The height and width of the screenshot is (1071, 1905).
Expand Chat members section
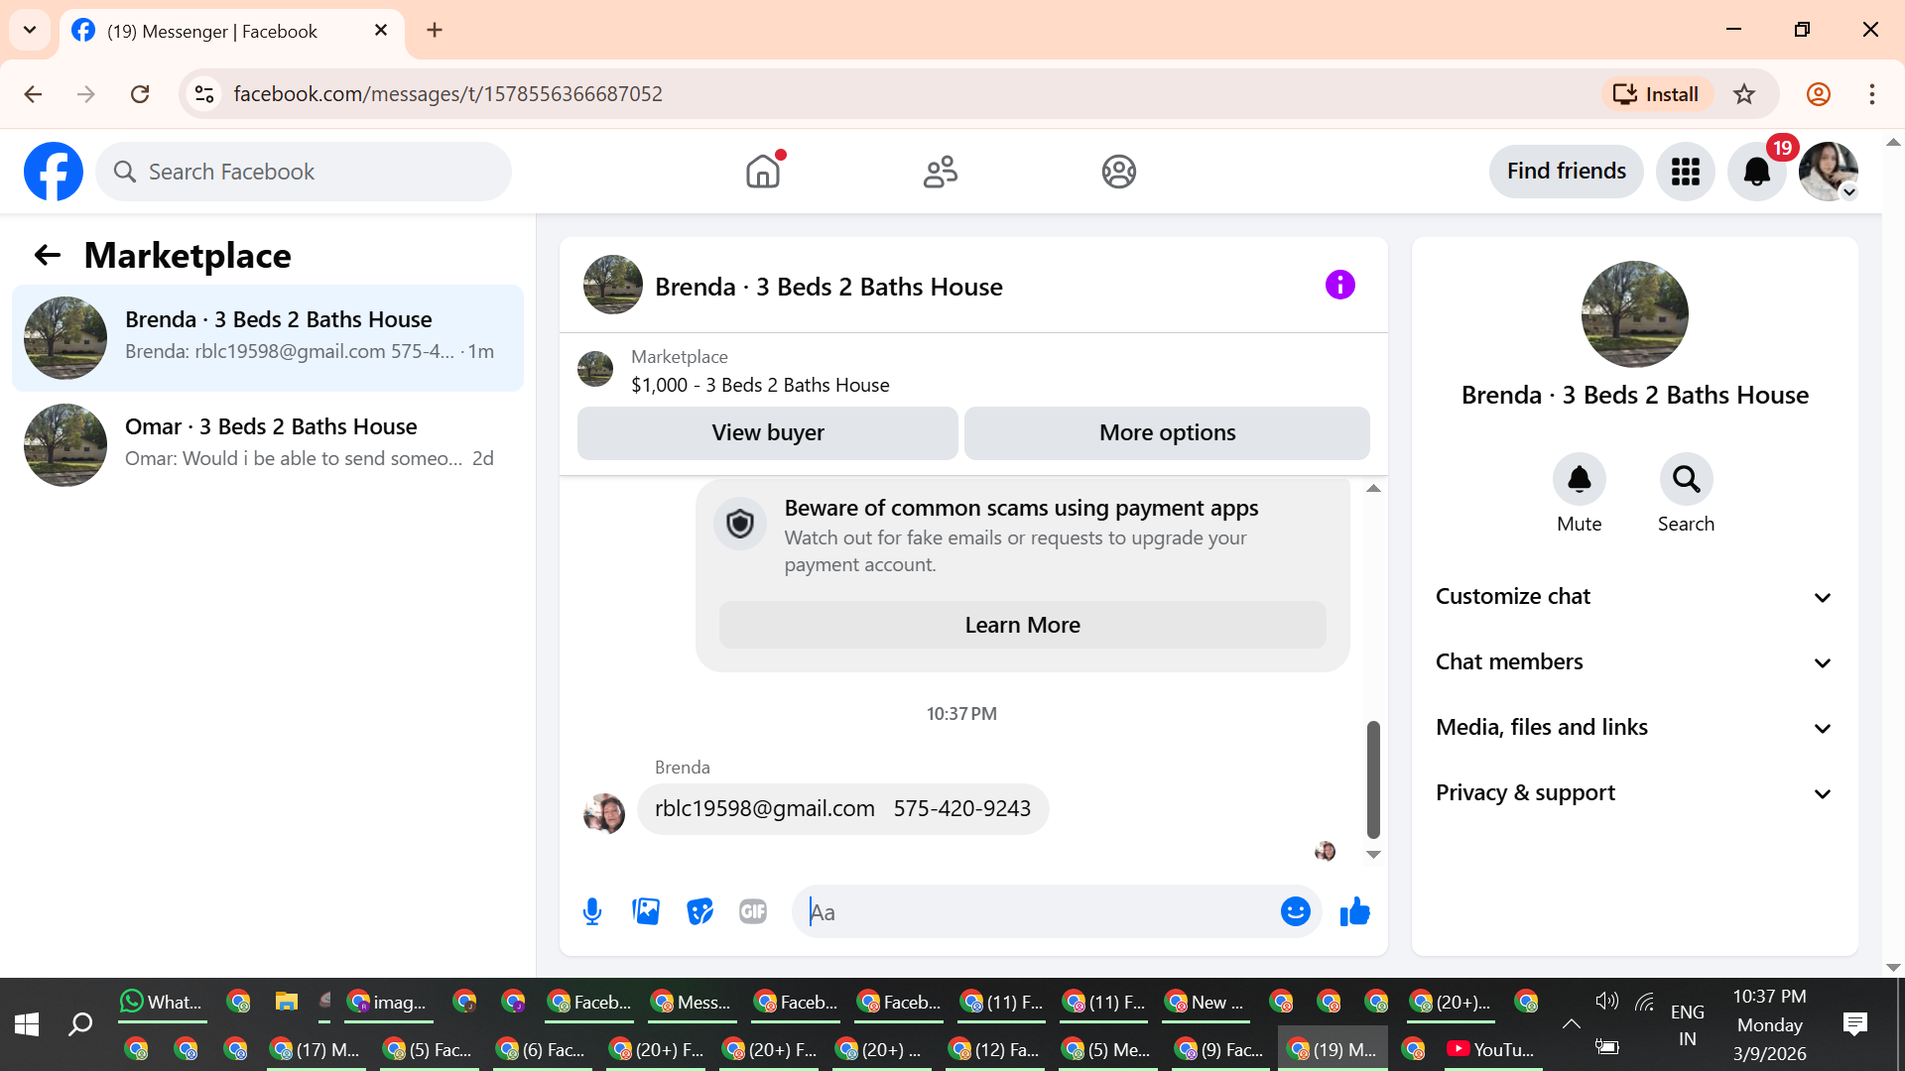click(1633, 662)
